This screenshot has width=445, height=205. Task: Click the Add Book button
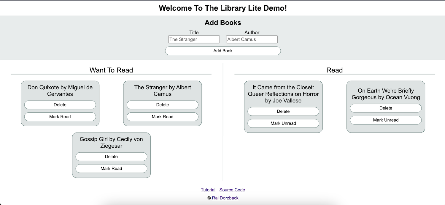click(x=223, y=51)
